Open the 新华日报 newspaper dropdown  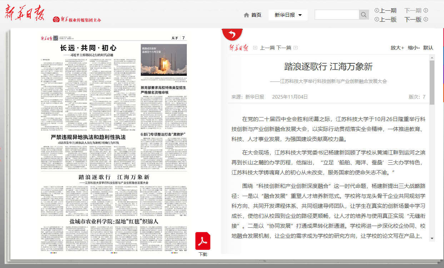pyautogui.click(x=288, y=15)
